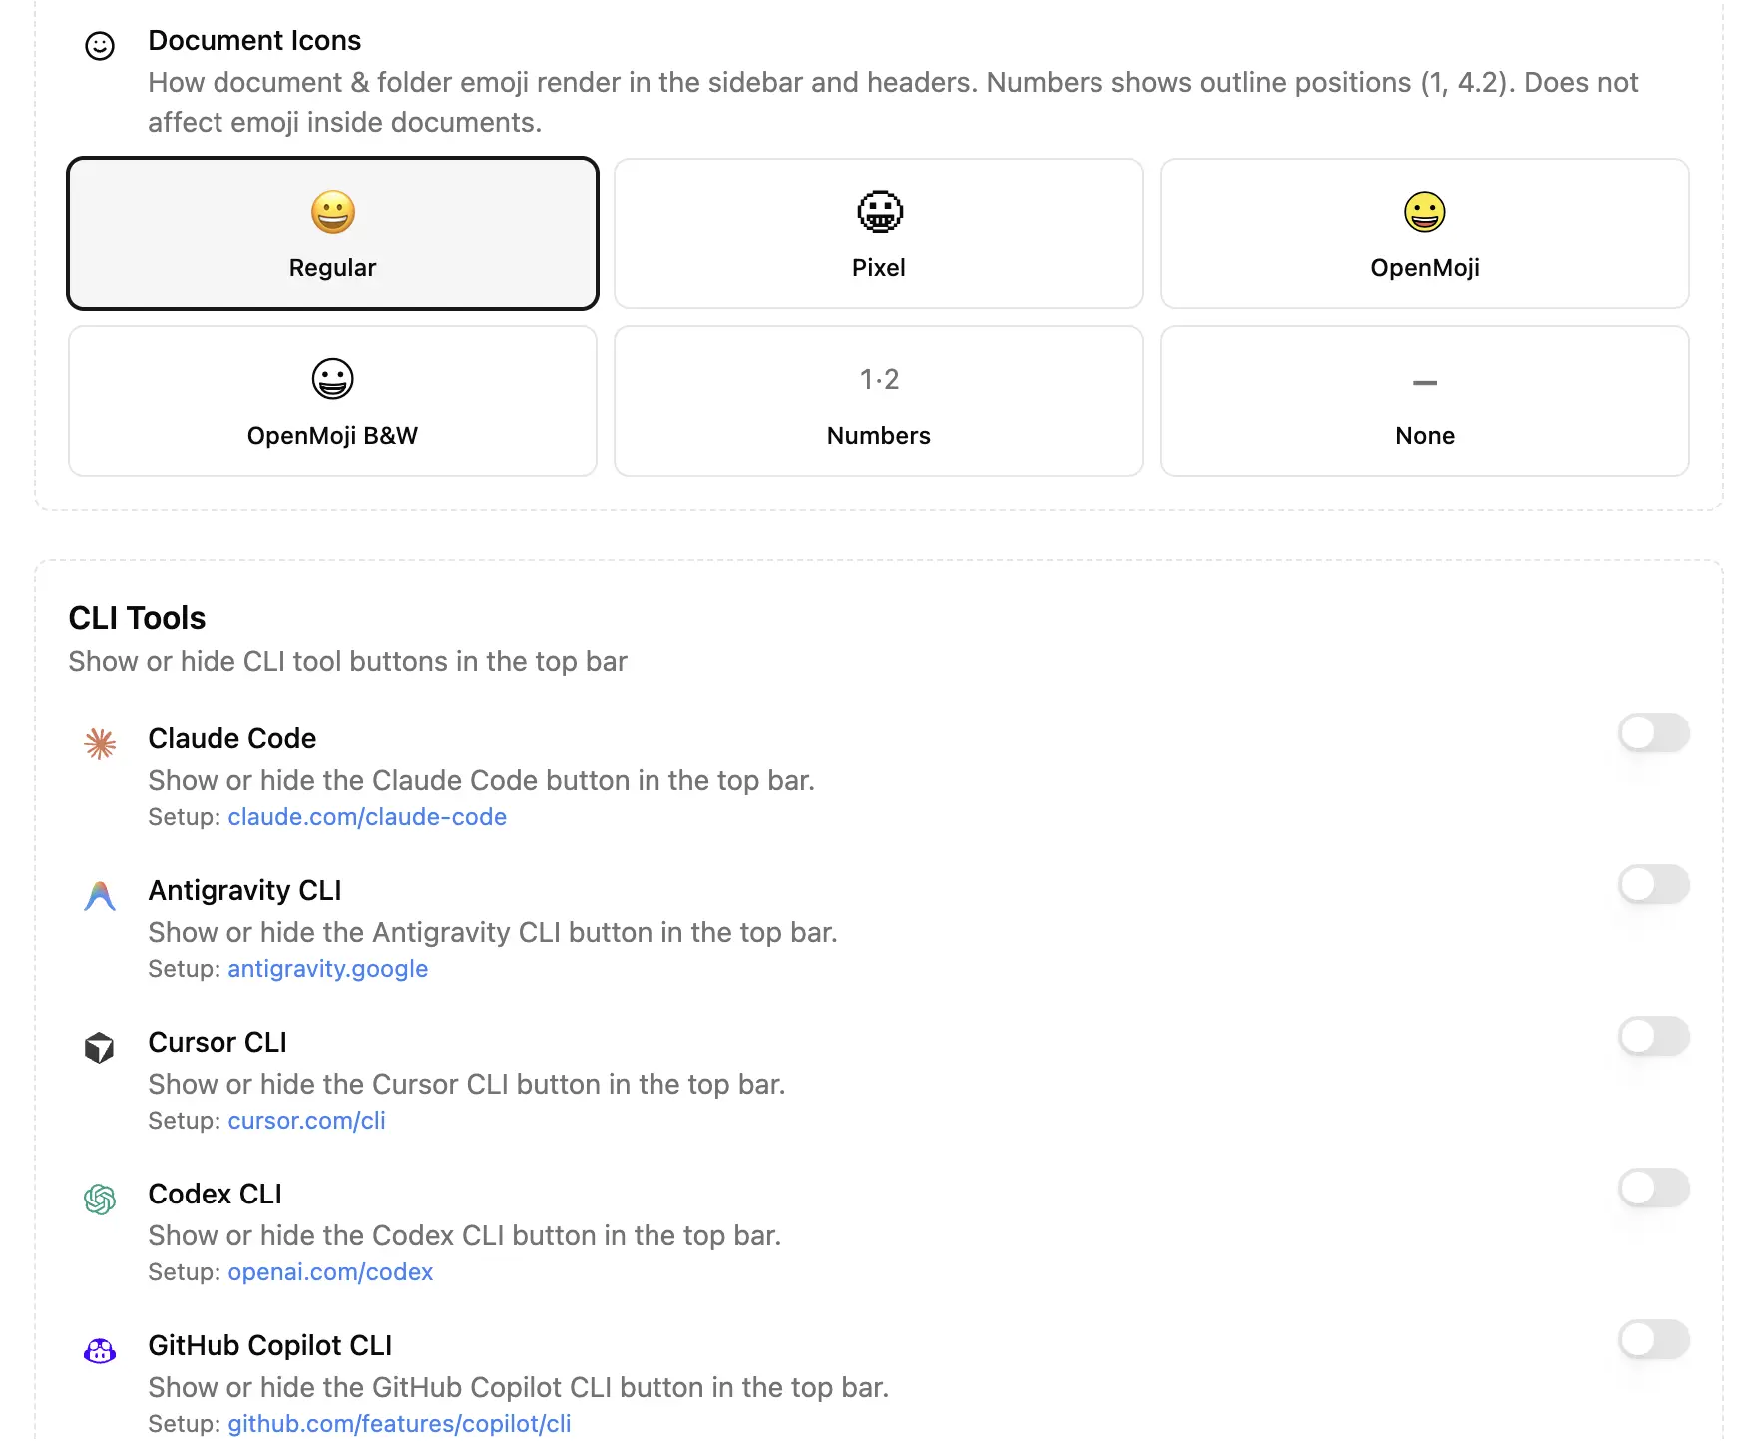This screenshot has width=1748, height=1441.
Task: Click the GitHub Copilot CLI icon
Action: 100,1351
